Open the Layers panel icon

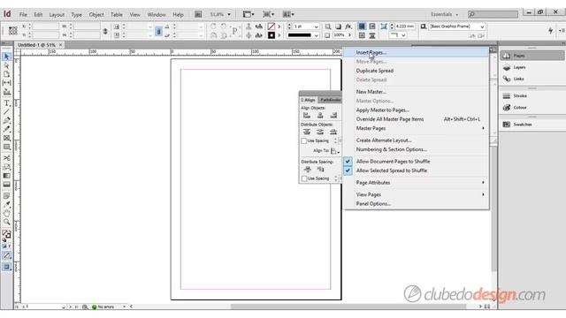point(507,67)
